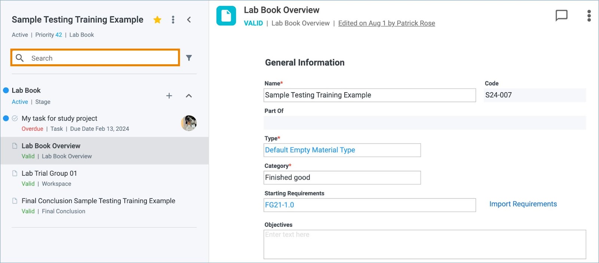Screen dimensions: 599x263
Task: Click into the Objectives text area
Action: coord(425,244)
